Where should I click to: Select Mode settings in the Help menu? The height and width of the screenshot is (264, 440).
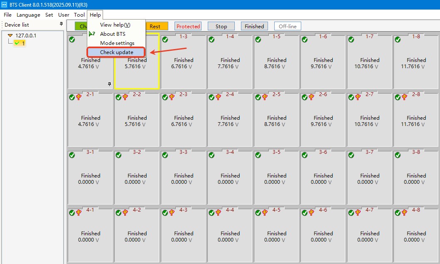(x=117, y=43)
